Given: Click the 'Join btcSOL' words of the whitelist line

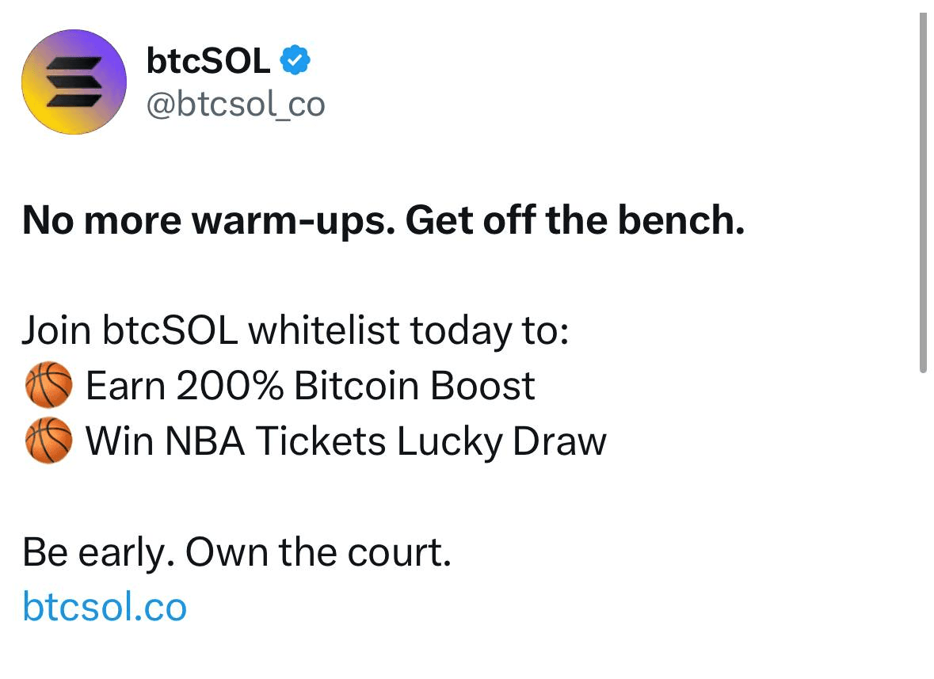Looking at the screenshot, I should coord(131,330).
